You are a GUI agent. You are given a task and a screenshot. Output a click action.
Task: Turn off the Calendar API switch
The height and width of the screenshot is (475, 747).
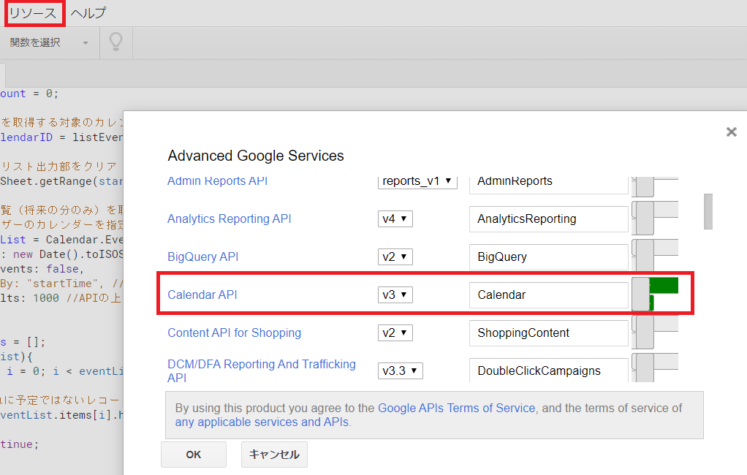point(655,294)
